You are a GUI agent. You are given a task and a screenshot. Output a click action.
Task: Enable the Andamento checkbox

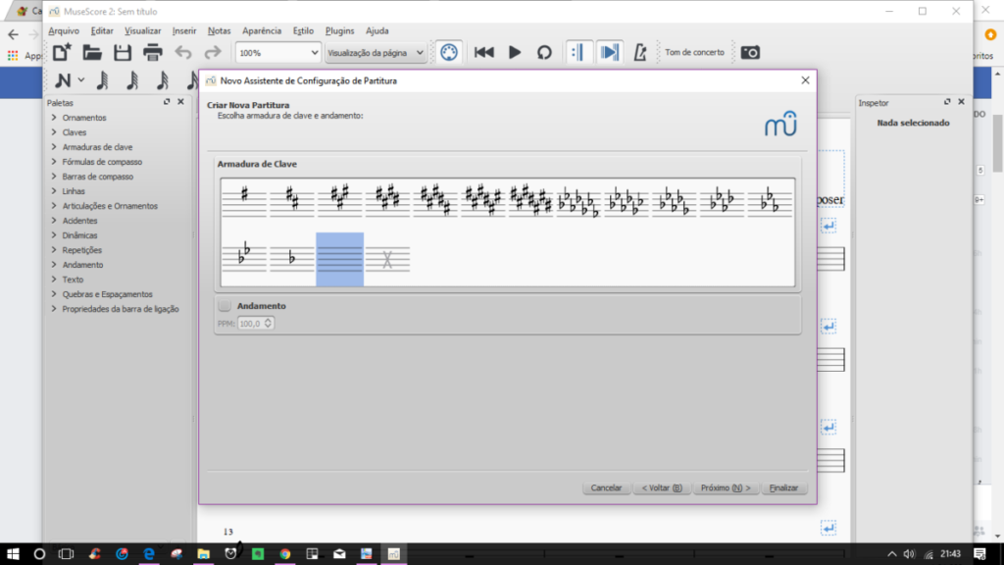pyautogui.click(x=225, y=306)
